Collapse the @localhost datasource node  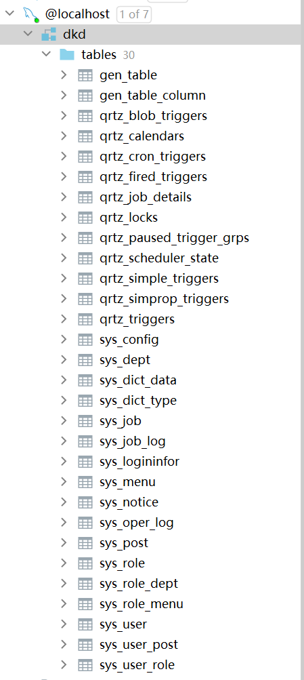10,14
